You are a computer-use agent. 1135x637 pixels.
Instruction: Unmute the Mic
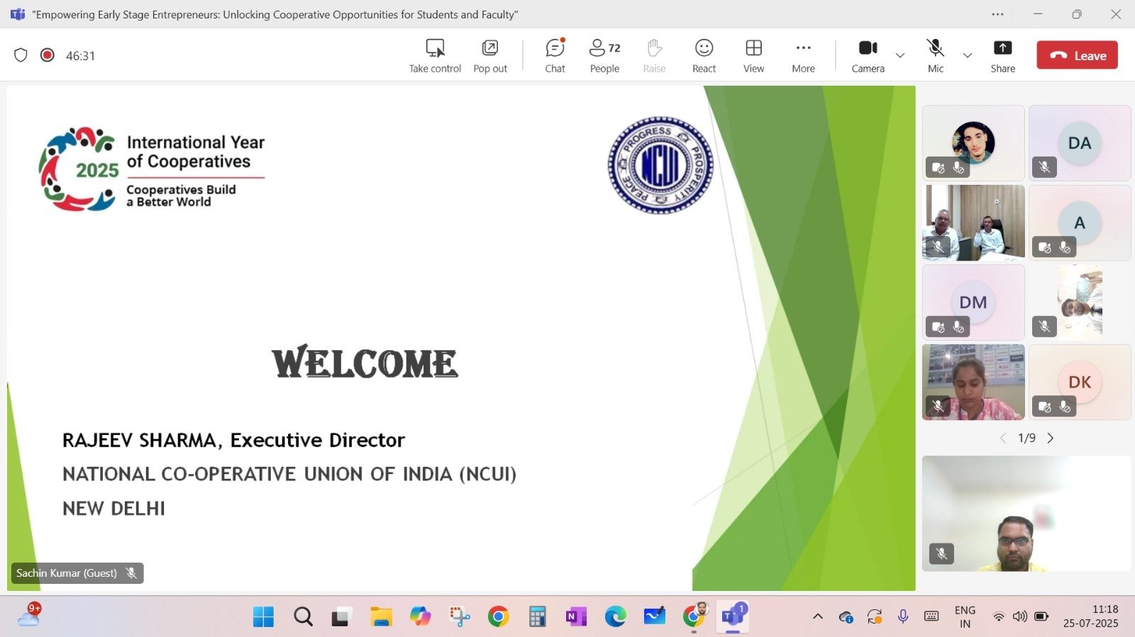pyautogui.click(x=936, y=55)
